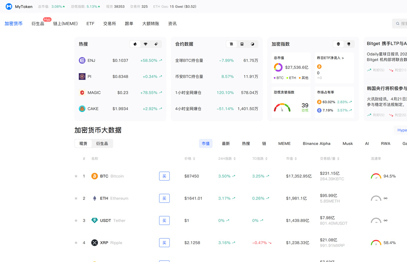Click the Ethereum logo in ETH row
The image size is (407, 262).
94,198
